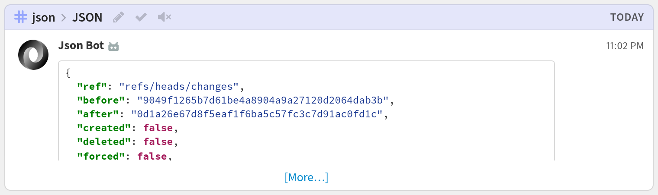The width and height of the screenshot is (658, 195).
Task: Click the bot indicator icon beside Json Bot
Action: click(113, 46)
